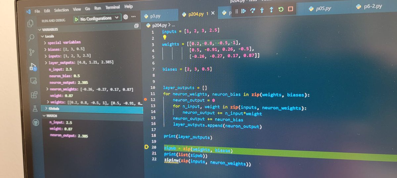This screenshot has width=397, height=178.
Task: Open the Help menu
Action: (128, 7)
